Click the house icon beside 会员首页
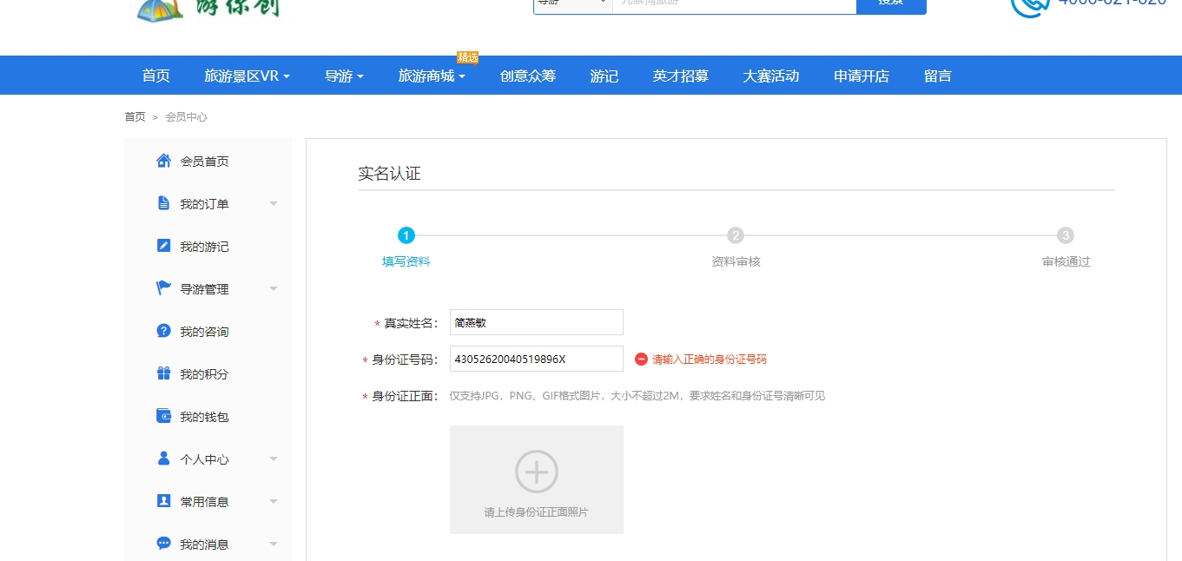Image resolution: width=1182 pixels, height=561 pixels. 163,161
